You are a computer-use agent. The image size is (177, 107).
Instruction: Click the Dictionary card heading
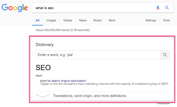tap(45, 45)
